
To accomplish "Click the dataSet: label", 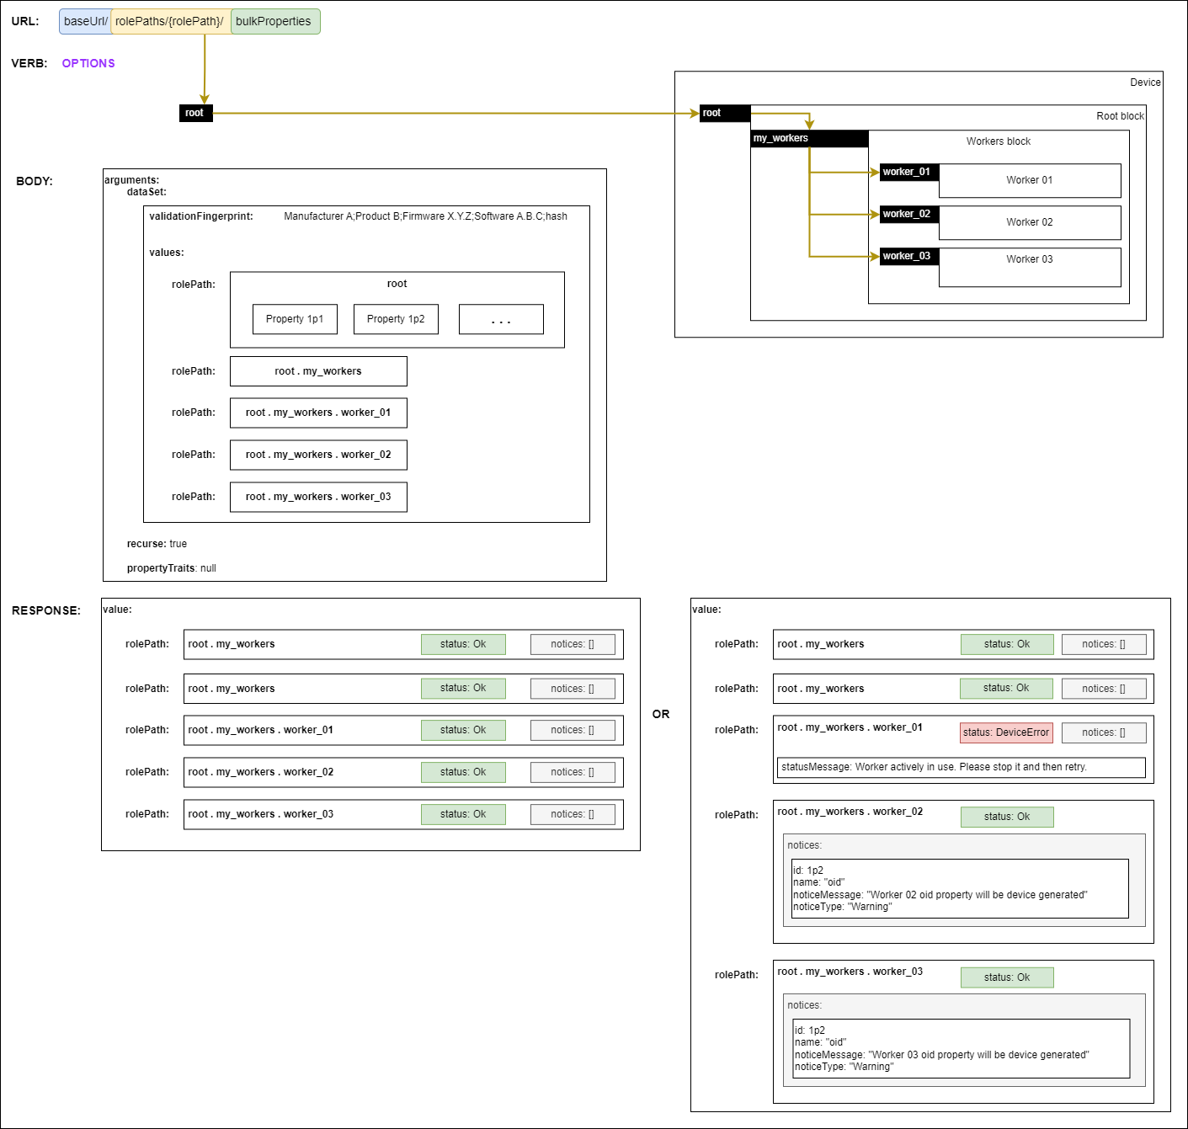I will tap(147, 192).
